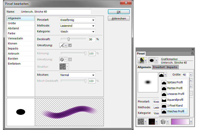This screenshot has height=130, width=198.
Task: Click the Misch Deckkraft value field
Action: tap(92, 81)
